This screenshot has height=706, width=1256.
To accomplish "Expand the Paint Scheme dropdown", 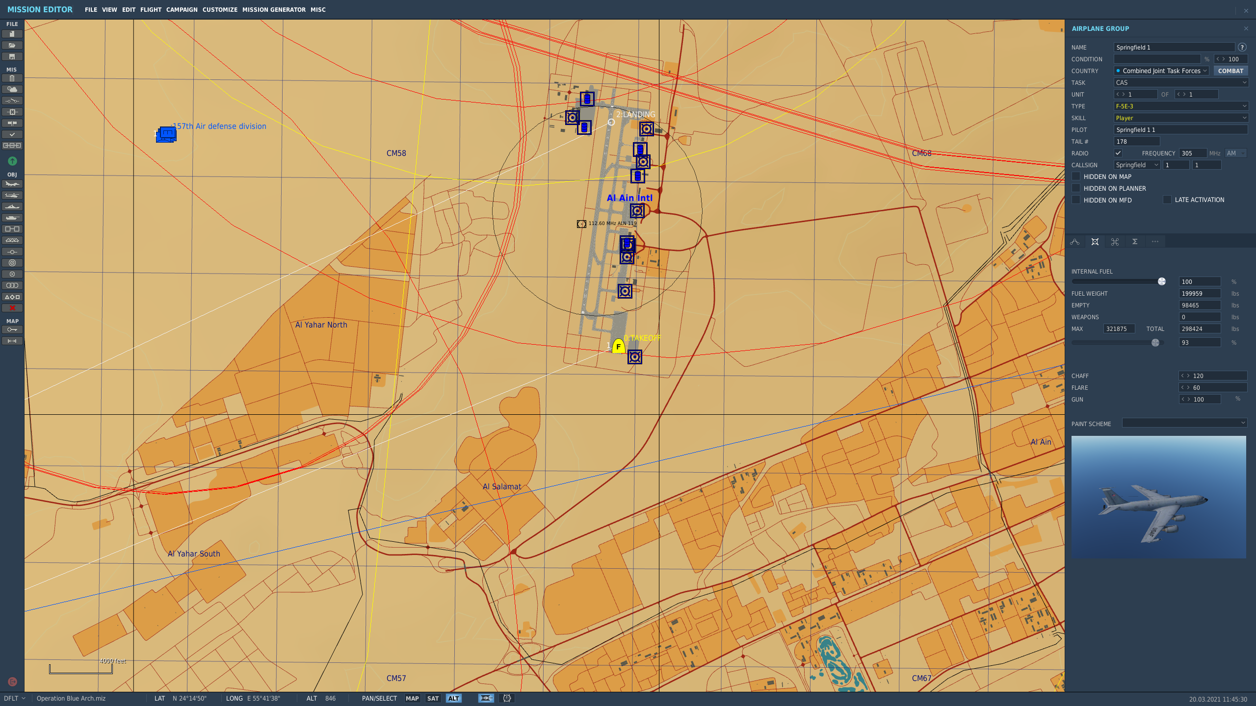I will (x=1184, y=423).
